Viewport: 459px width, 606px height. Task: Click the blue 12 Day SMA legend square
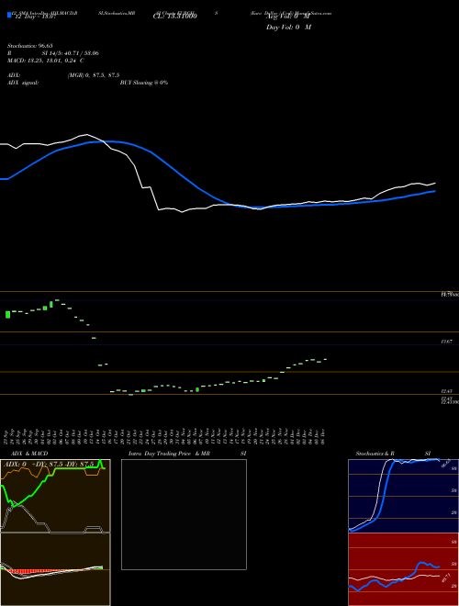pyautogui.click(x=10, y=15)
